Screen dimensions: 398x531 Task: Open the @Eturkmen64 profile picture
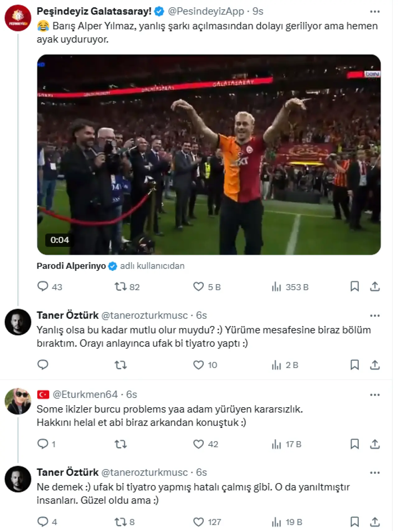click(18, 401)
